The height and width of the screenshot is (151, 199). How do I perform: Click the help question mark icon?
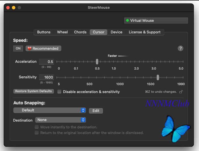tap(180, 48)
